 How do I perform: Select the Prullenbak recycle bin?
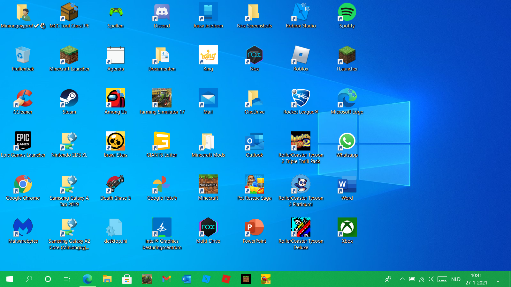point(23,59)
